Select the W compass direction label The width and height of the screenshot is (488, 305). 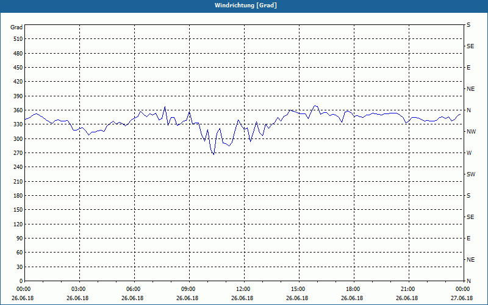pos(469,153)
